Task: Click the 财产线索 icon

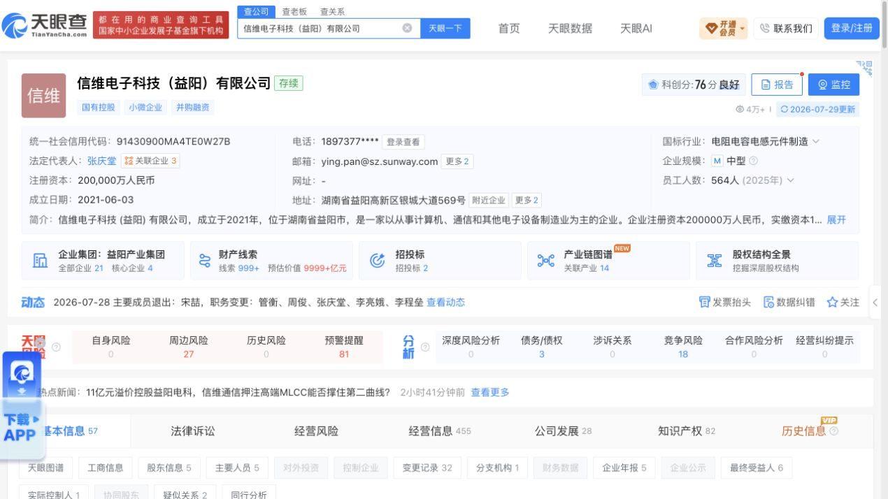Action: coord(204,261)
